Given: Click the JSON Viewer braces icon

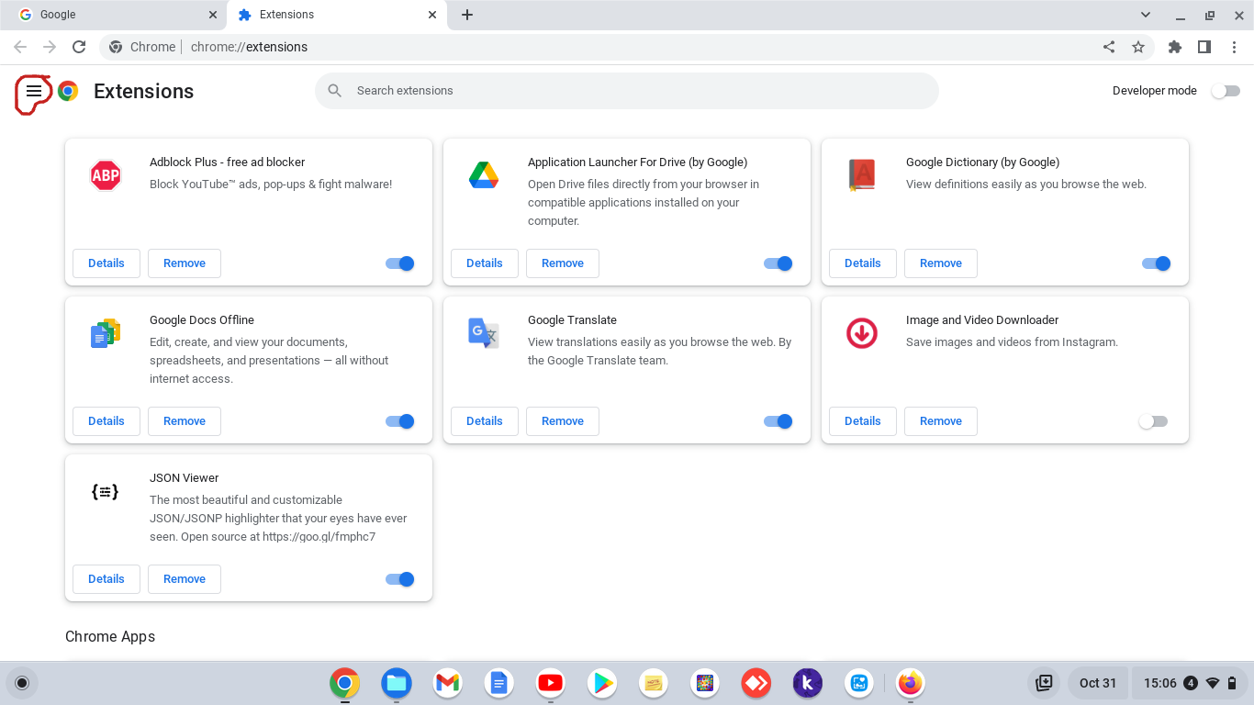Looking at the screenshot, I should [106, 491].
